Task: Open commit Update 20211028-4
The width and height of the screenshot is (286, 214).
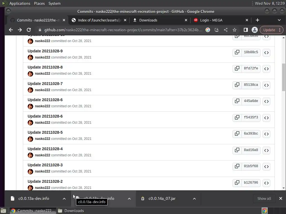Action: pyautogui.click(x=45, y=149)
